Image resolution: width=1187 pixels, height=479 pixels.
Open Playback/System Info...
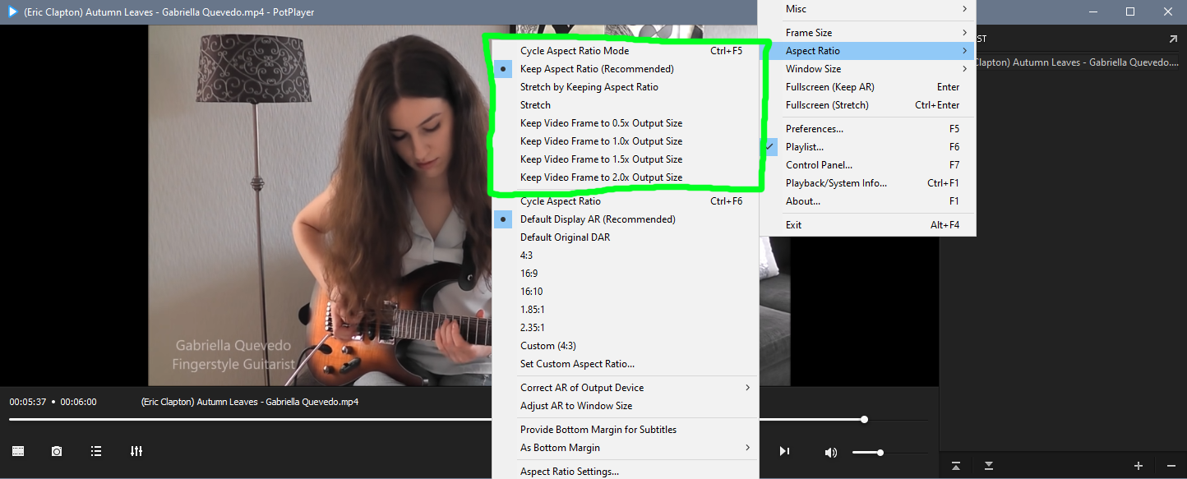pos(866,183)
